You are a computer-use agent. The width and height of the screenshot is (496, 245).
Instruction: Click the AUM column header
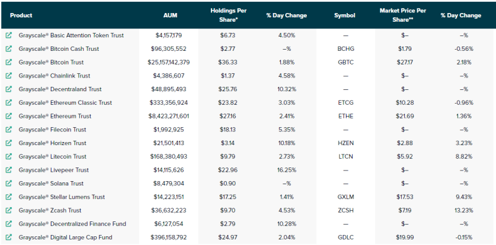171,15
